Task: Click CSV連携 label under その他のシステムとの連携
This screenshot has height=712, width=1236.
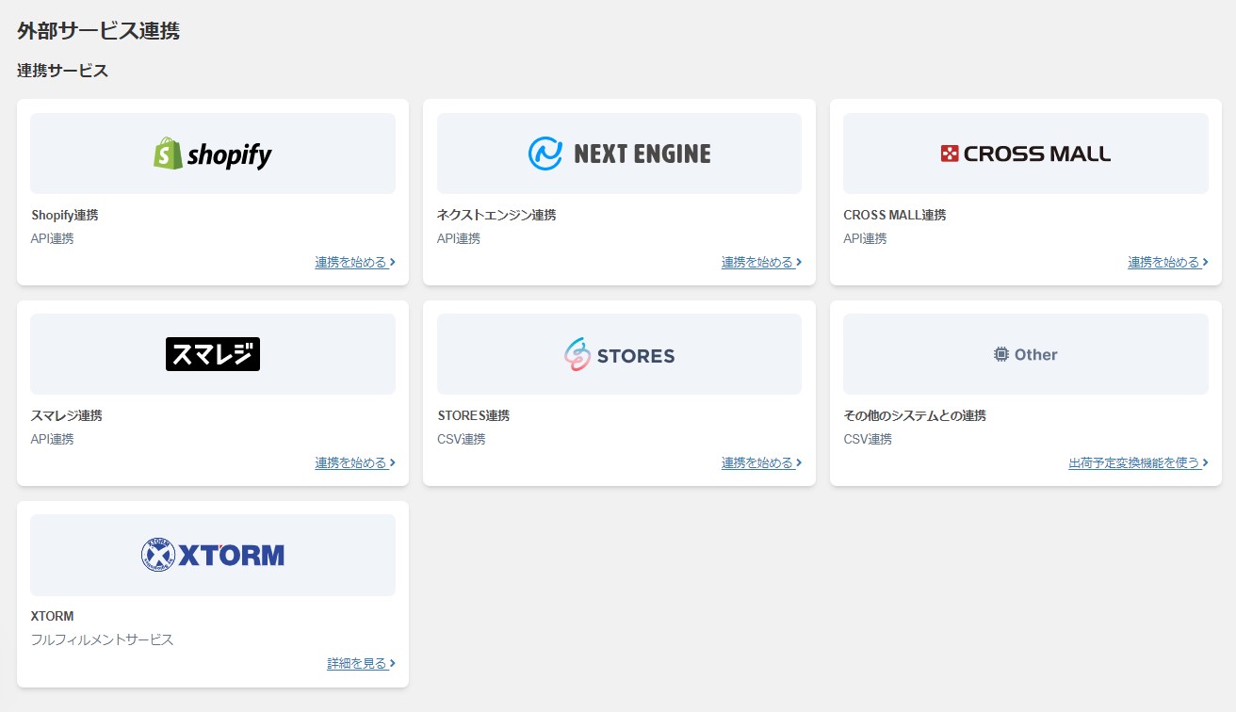Action: click(x=868, y=439)
